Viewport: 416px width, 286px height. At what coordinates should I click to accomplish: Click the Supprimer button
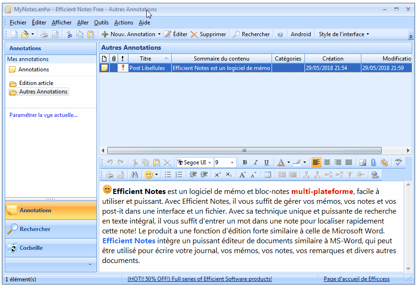point(208,34)
